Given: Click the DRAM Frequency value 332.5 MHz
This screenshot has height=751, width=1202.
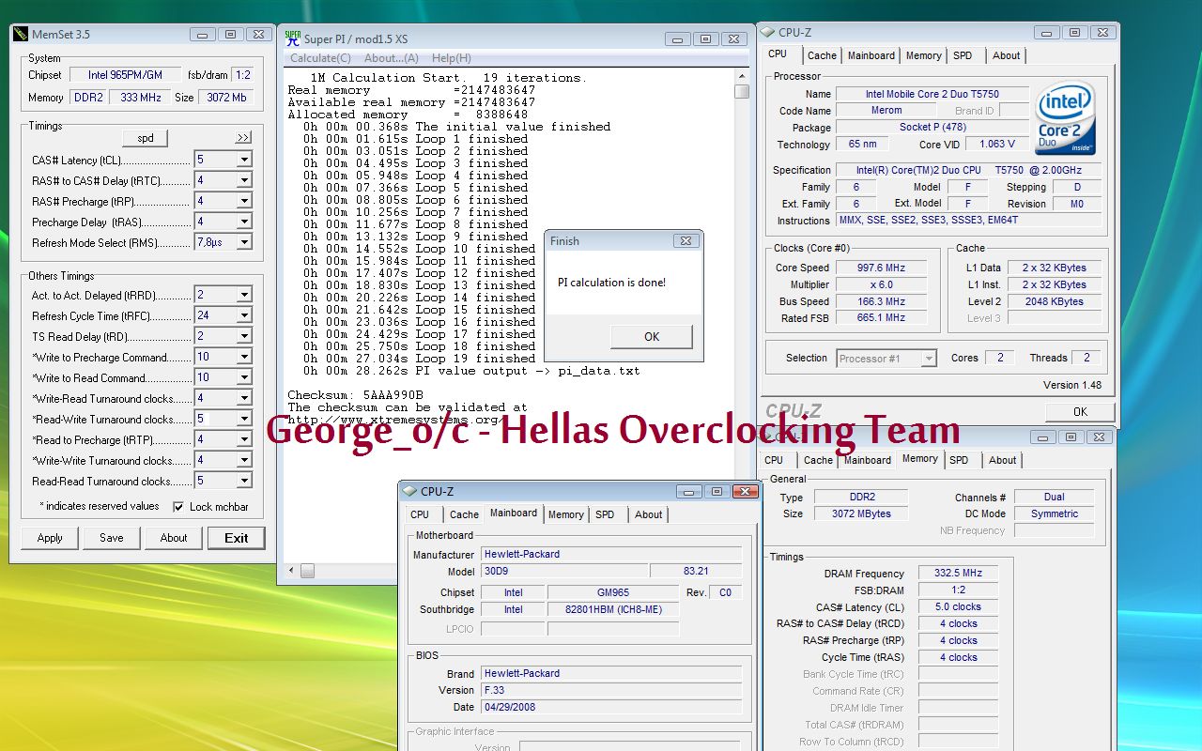Looking at the screenshot, I should click(958, 573).
